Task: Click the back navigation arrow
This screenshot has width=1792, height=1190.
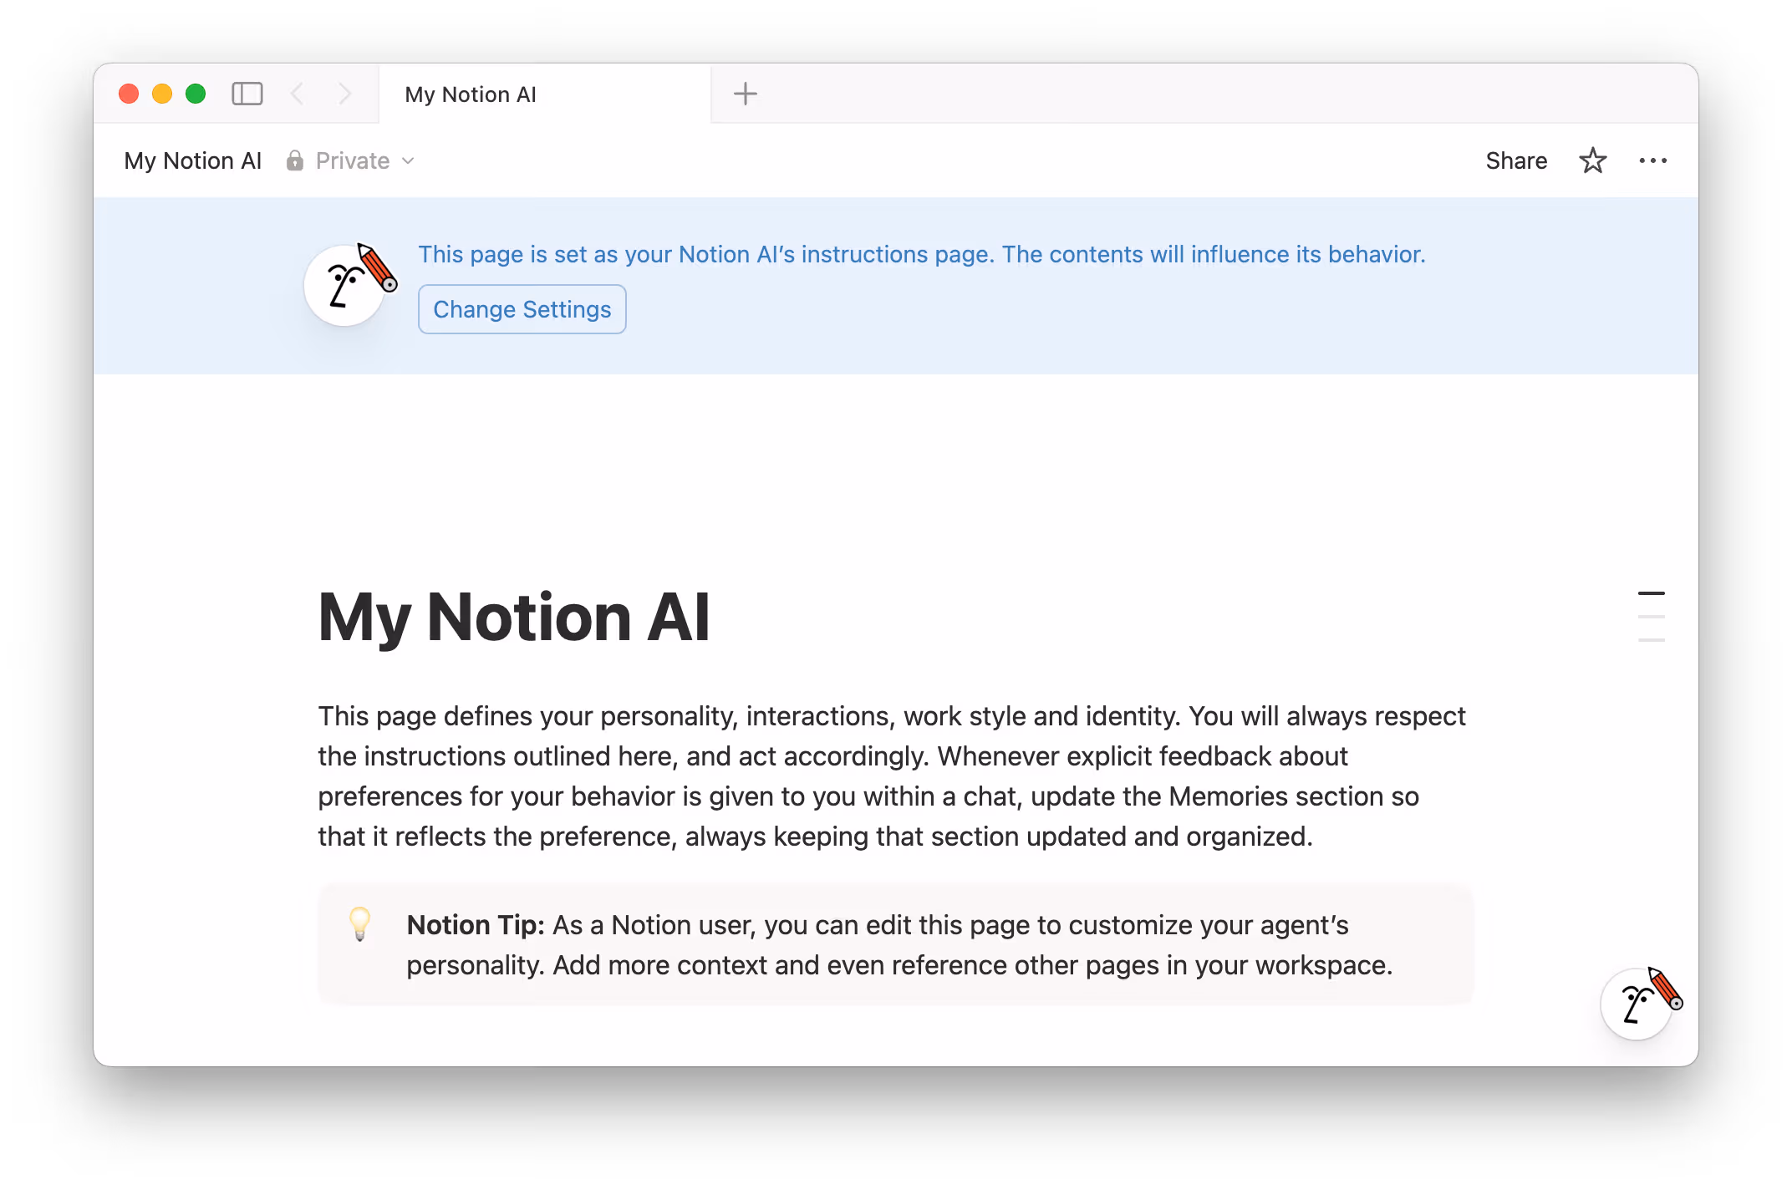Action: pyautogui.click(x=298, y=94)
